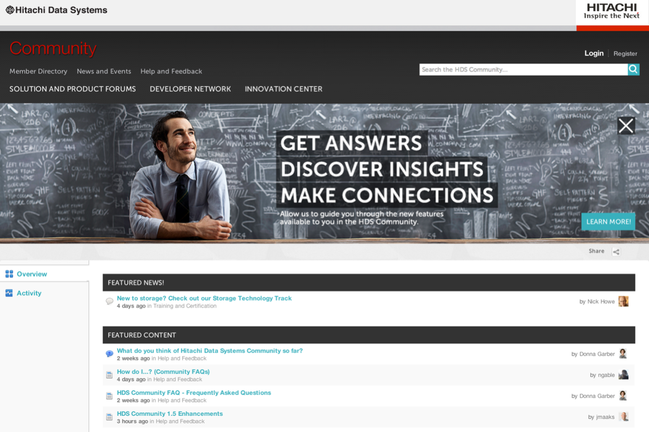Click the Hitachi Data Systems logo
Viewport: 649px width, 432px height.
click(56, 10)
